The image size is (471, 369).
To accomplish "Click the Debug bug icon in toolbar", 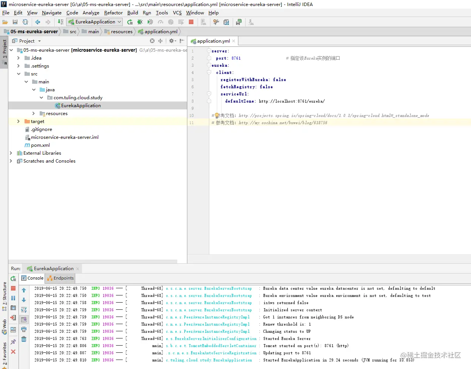I will click(140, 22).
